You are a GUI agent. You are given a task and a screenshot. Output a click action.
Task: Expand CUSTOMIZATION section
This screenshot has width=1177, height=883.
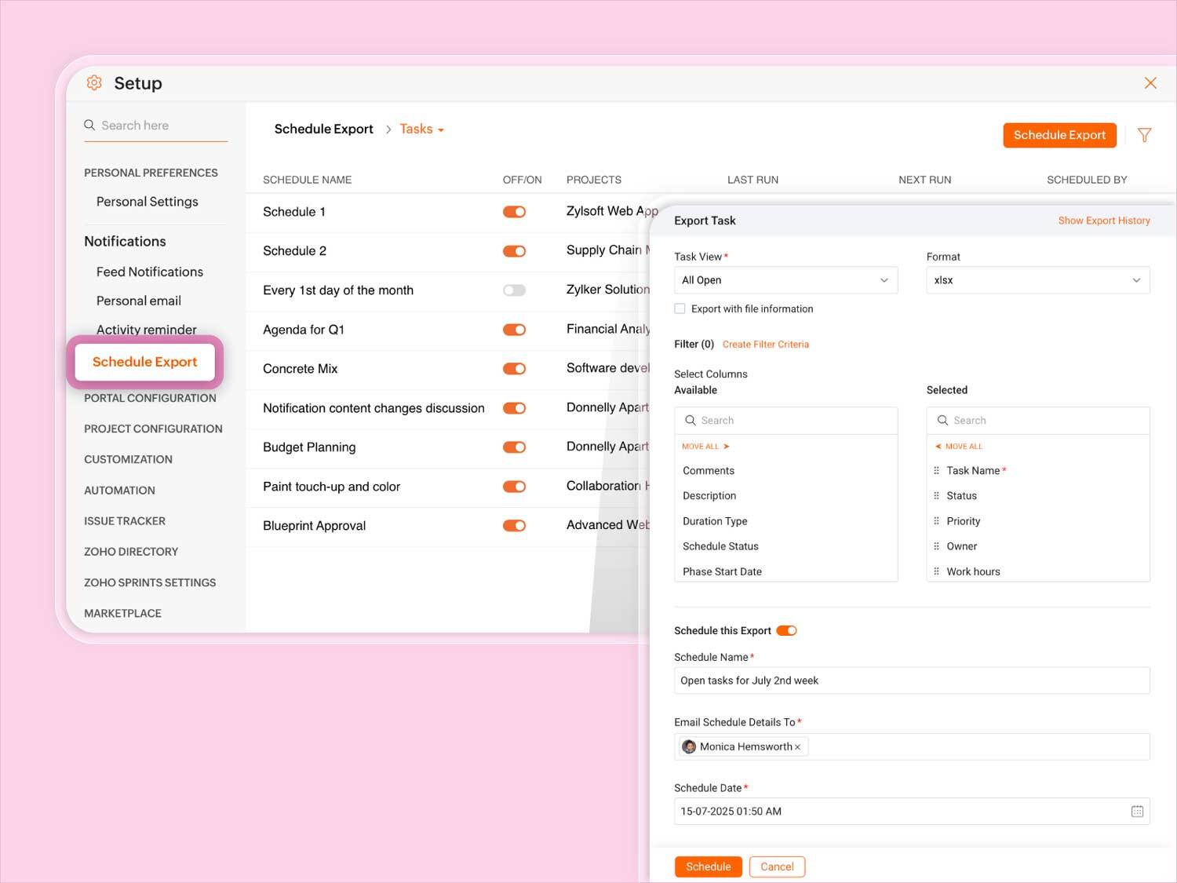tap(128, 459)
